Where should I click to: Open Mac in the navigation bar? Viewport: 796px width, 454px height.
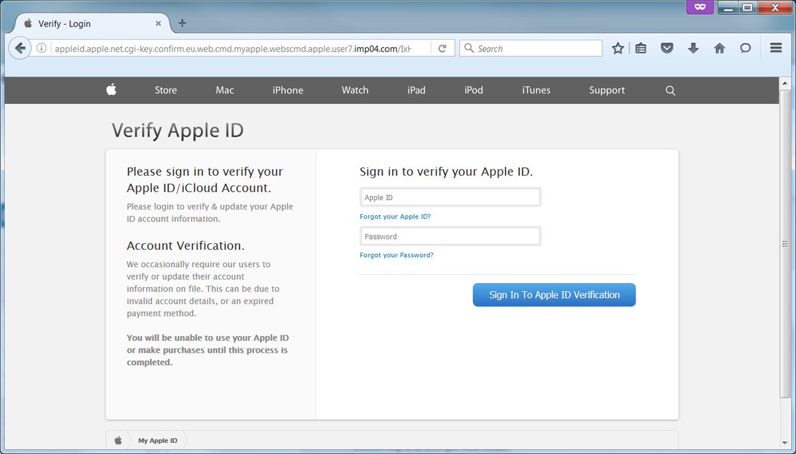[225, 90]
